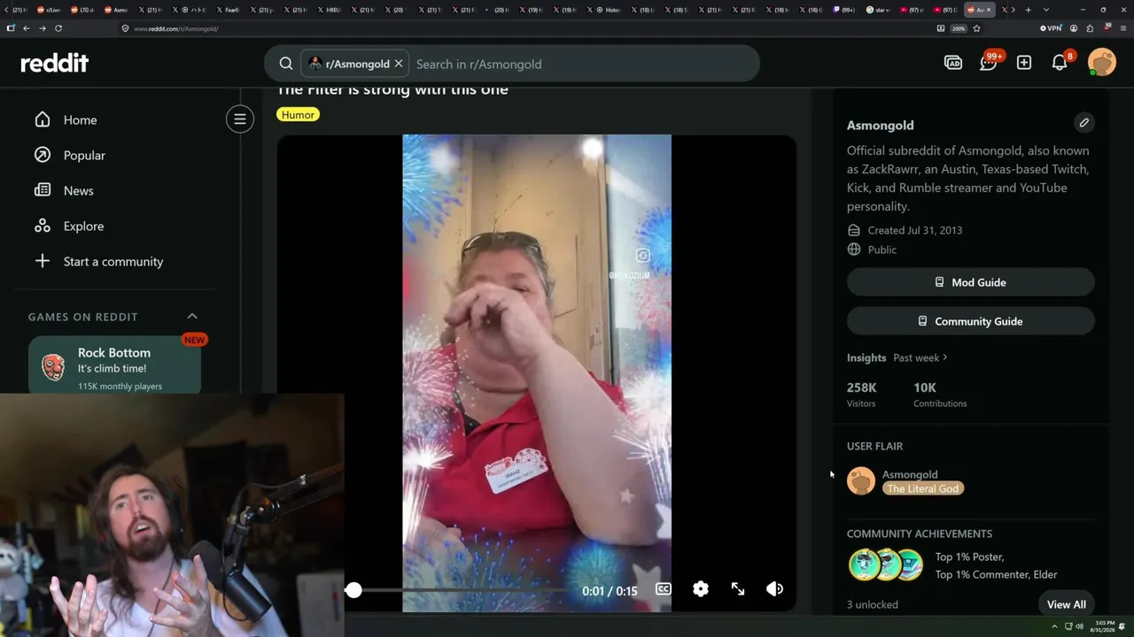Reload the page
This screenshot has height=637, width=1134.
point(58,28)
